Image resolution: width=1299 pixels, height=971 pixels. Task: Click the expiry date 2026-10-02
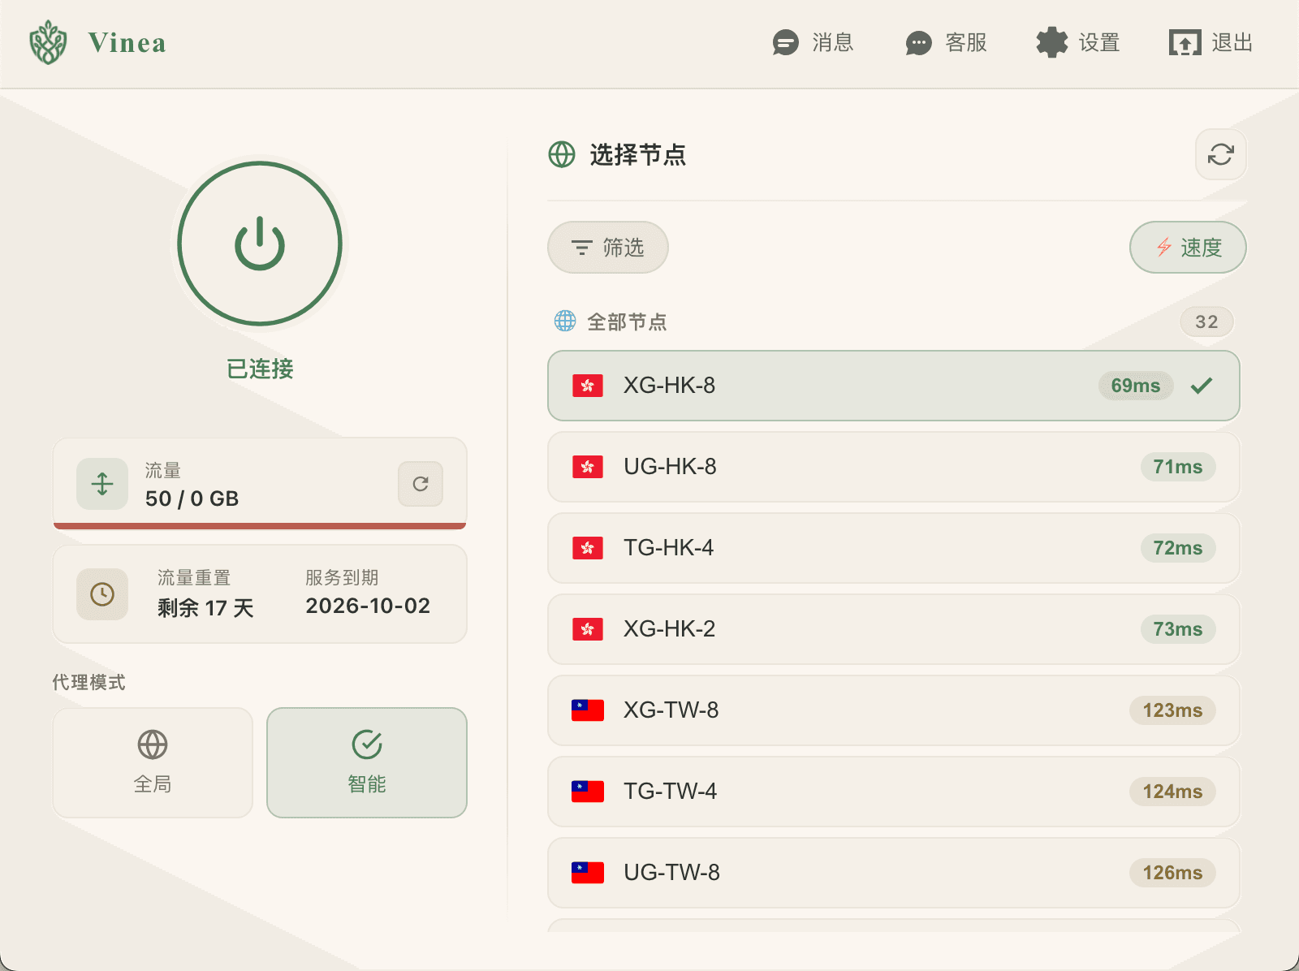click(368, 606)
